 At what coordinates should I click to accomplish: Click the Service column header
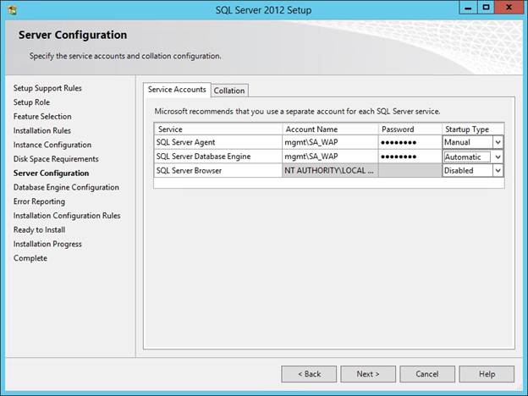pos(217,129)
